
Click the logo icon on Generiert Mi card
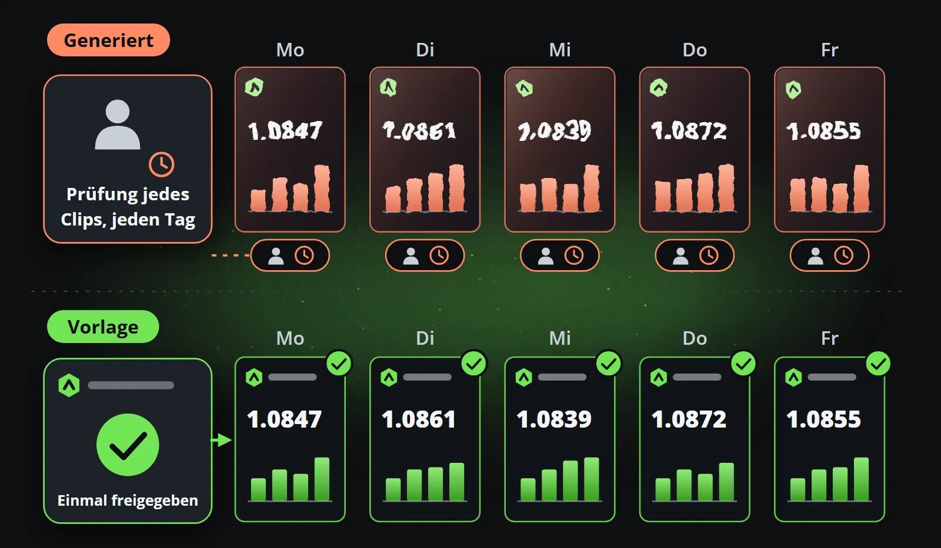tap(524, 89)
